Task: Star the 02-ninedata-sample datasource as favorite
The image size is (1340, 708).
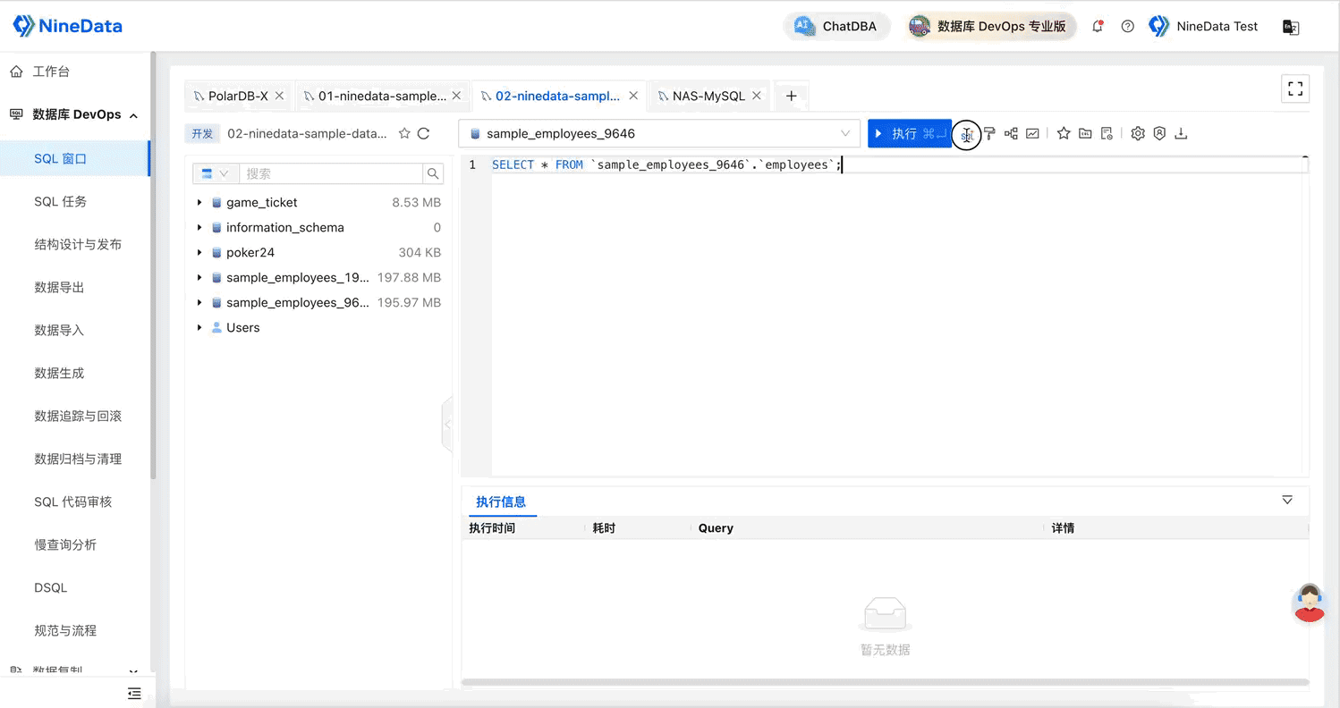Action: coord(404,133)
